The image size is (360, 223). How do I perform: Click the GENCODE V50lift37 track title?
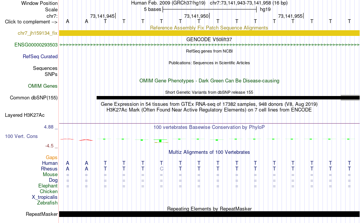click(209, 40)
